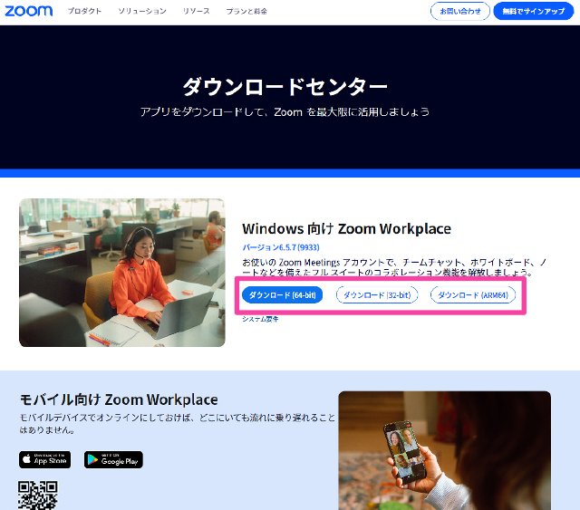Viewport: 580px width, 510px height.
Task: Go to プランと料金 page
Action: click(246, 12)
